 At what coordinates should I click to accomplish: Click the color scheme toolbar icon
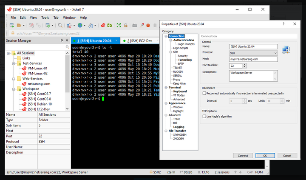pyautogui.click(x=69, y=25)
